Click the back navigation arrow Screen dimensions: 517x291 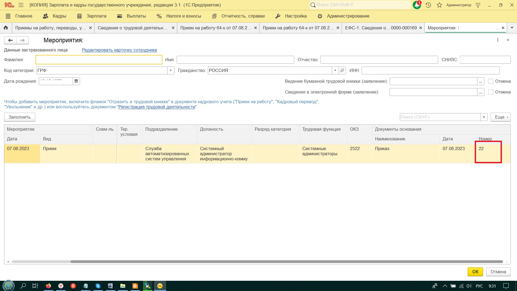point(10,40)
